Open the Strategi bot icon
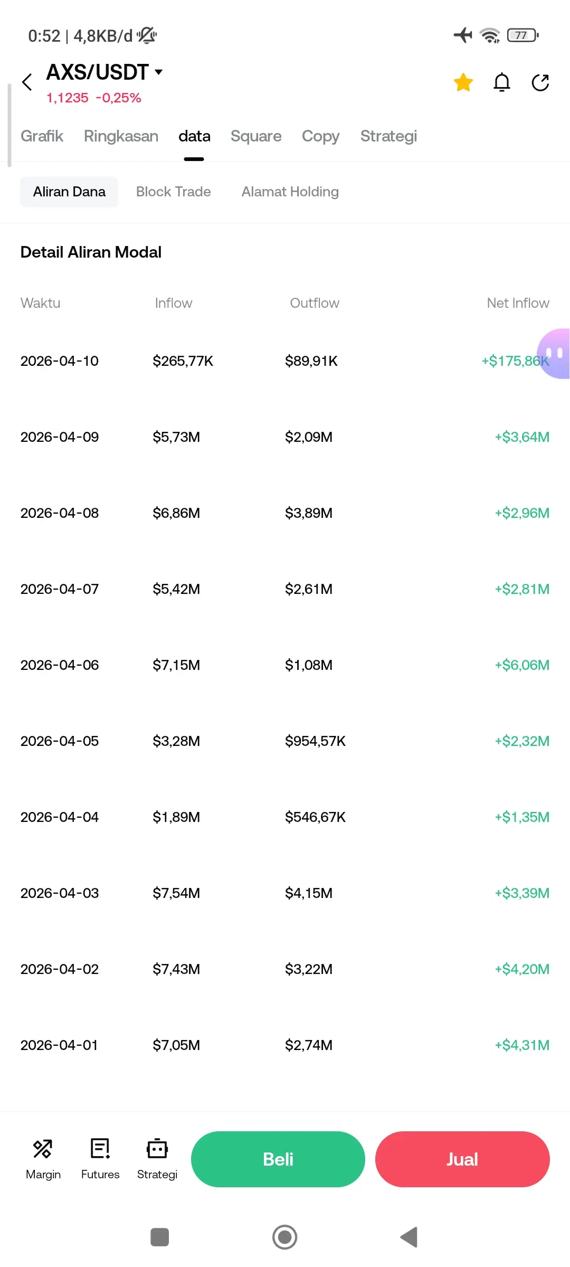The height and width of the screenshot is (1267, 570). tap(157, 1159)
